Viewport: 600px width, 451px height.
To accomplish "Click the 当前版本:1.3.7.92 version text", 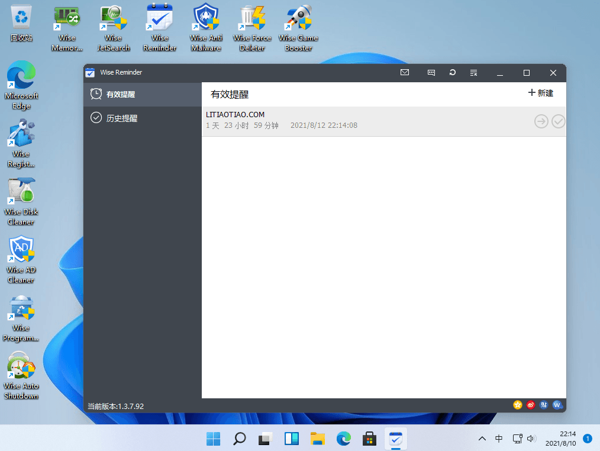I will point(115,406).
